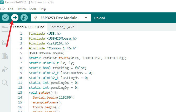Open the Search magnifier in the sidebar
Image resolution: width=176 pixels, height=112 pixels.
(x=5, y=83)
